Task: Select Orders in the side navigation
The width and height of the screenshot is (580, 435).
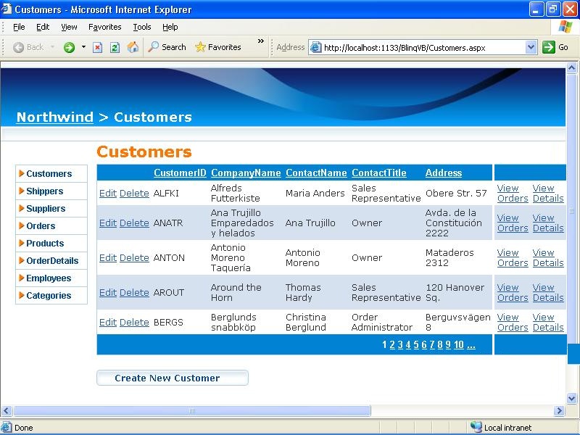Action: (51, 225)
